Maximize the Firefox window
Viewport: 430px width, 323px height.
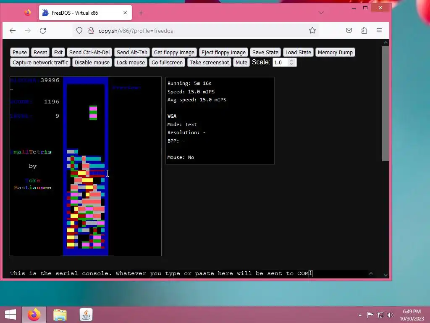[x=365, y=8]
